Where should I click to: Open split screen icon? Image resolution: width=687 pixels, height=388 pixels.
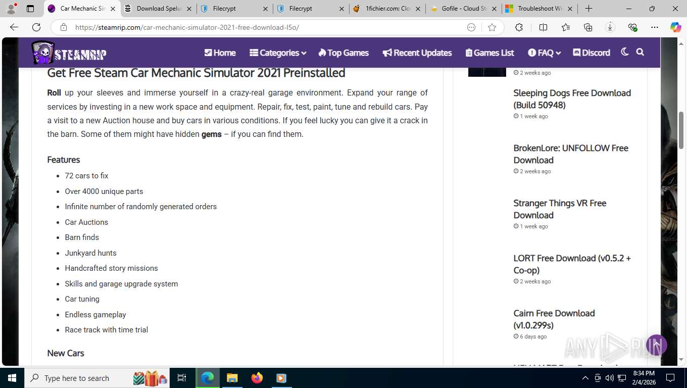pos(543,27)
